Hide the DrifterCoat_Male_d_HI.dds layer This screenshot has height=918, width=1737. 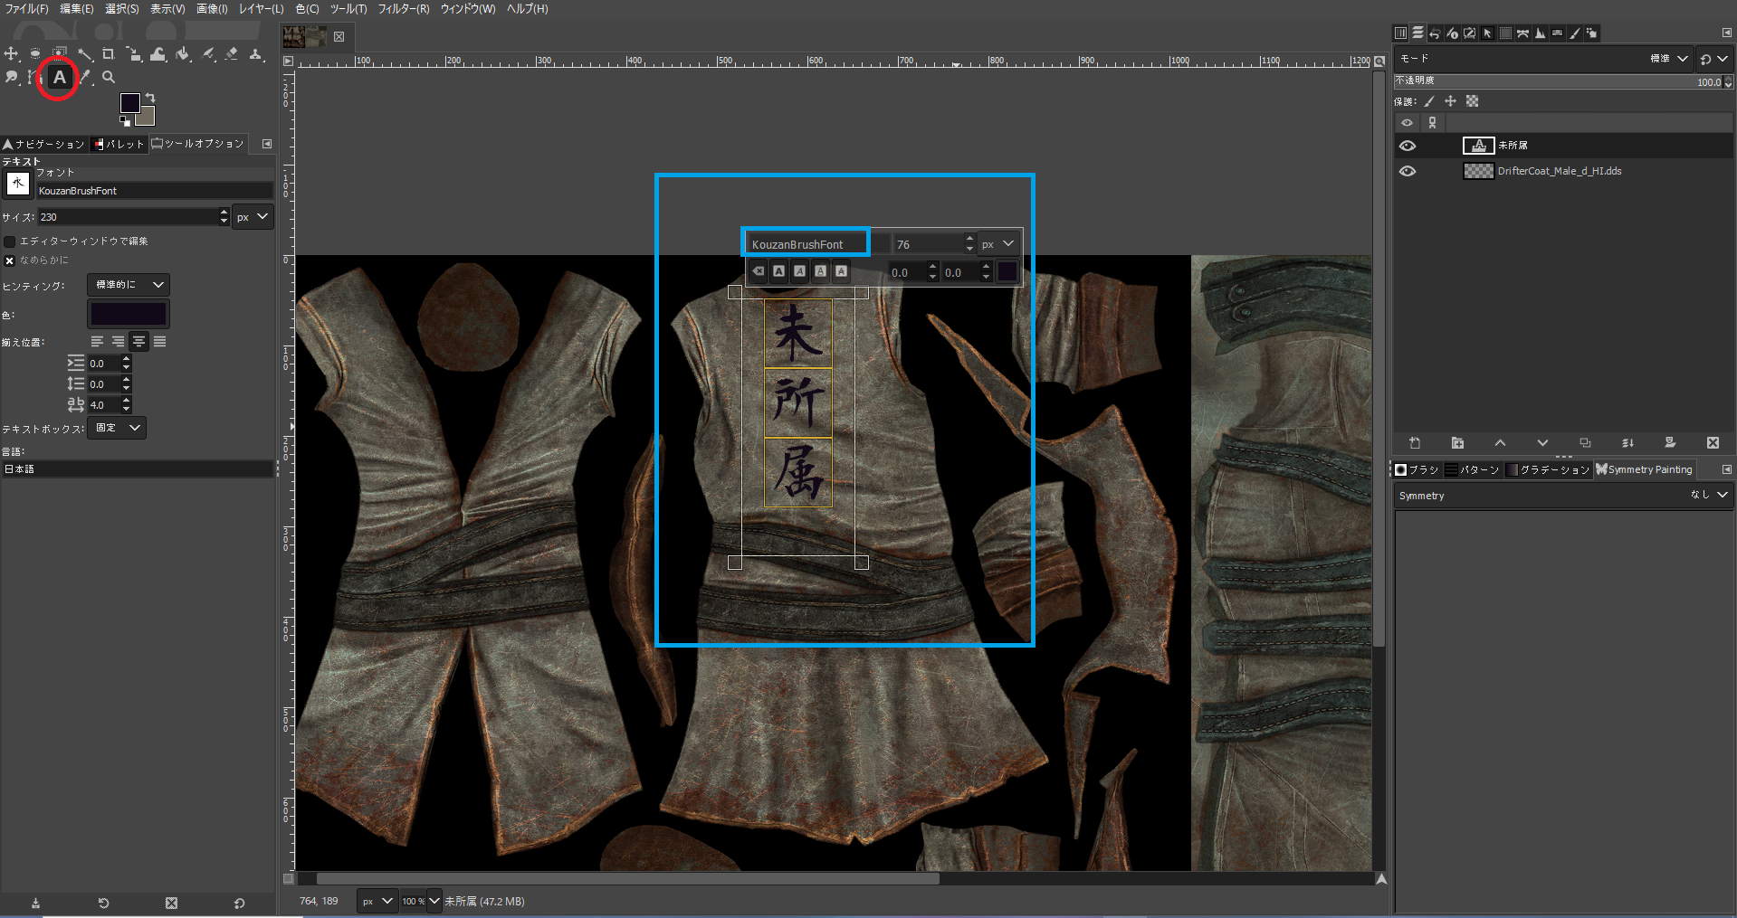pos(1408,171)
